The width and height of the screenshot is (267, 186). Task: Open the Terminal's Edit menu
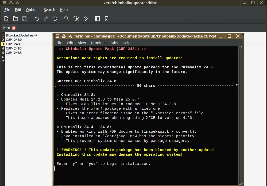click(x=70, y=43)
